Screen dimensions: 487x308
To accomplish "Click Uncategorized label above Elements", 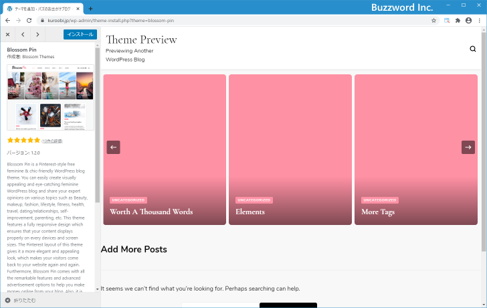I will pos(254,200).
